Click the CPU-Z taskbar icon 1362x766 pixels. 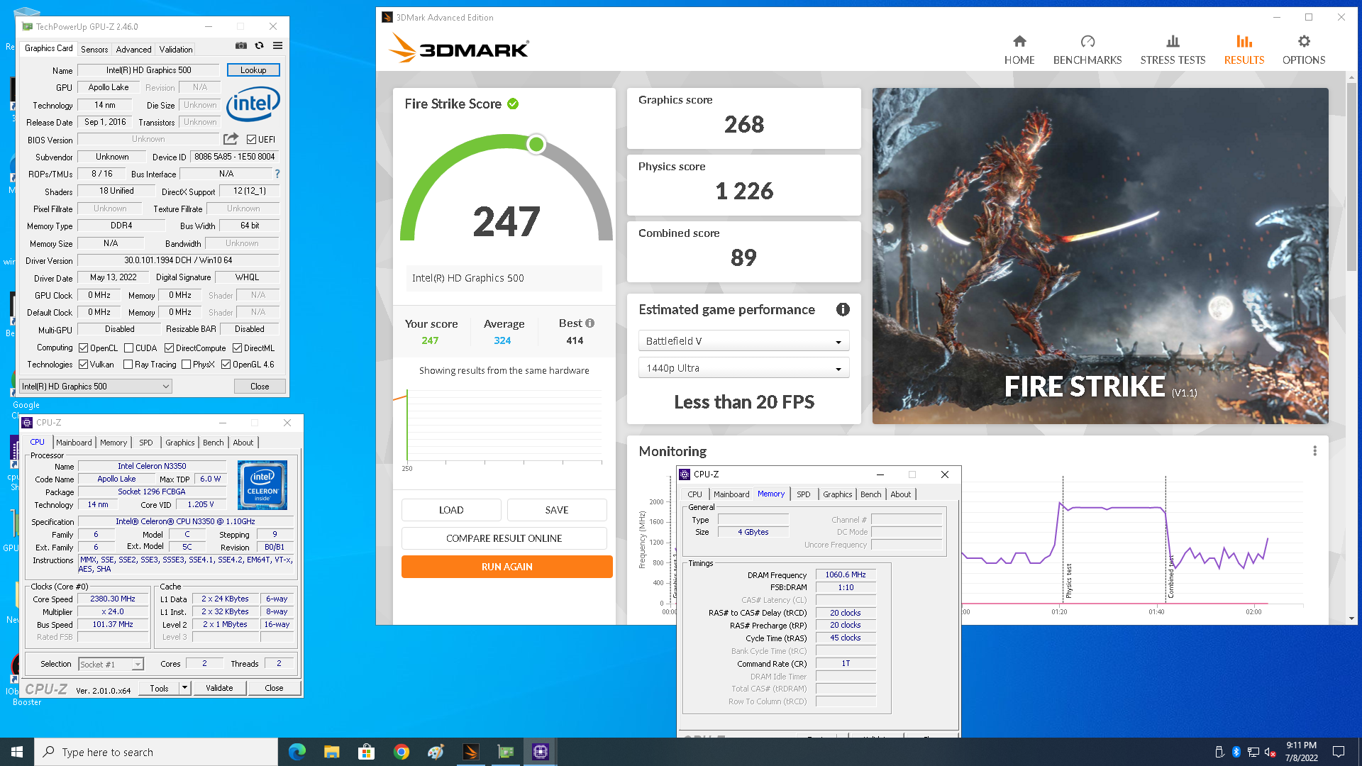pos(541,752)
